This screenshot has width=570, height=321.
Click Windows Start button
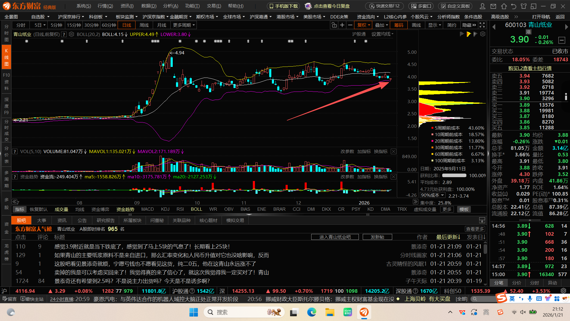tap(194, 312)
